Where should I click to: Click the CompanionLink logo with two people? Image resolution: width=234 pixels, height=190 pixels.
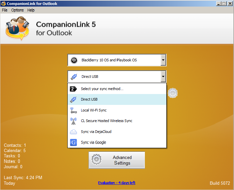click(17, 28)
